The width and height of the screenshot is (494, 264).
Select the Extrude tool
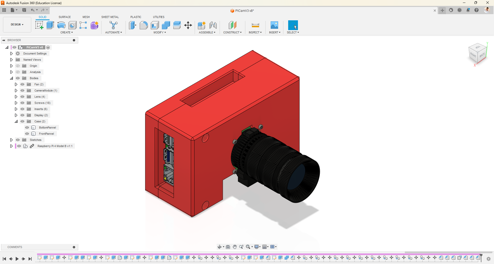click(x=50, y=25)
